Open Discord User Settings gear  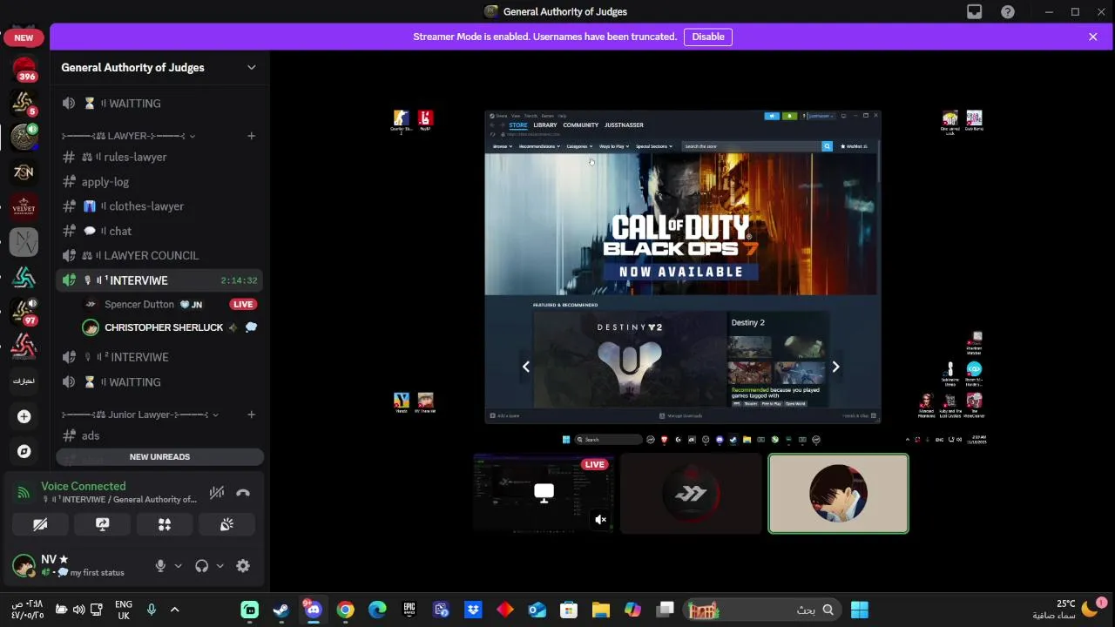click(x=243, y=566)
